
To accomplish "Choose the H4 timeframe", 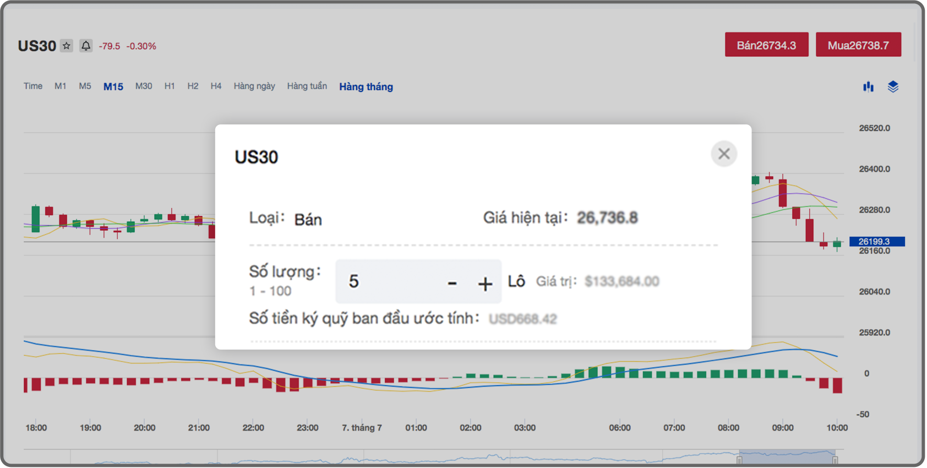I will tap(216, 86).
